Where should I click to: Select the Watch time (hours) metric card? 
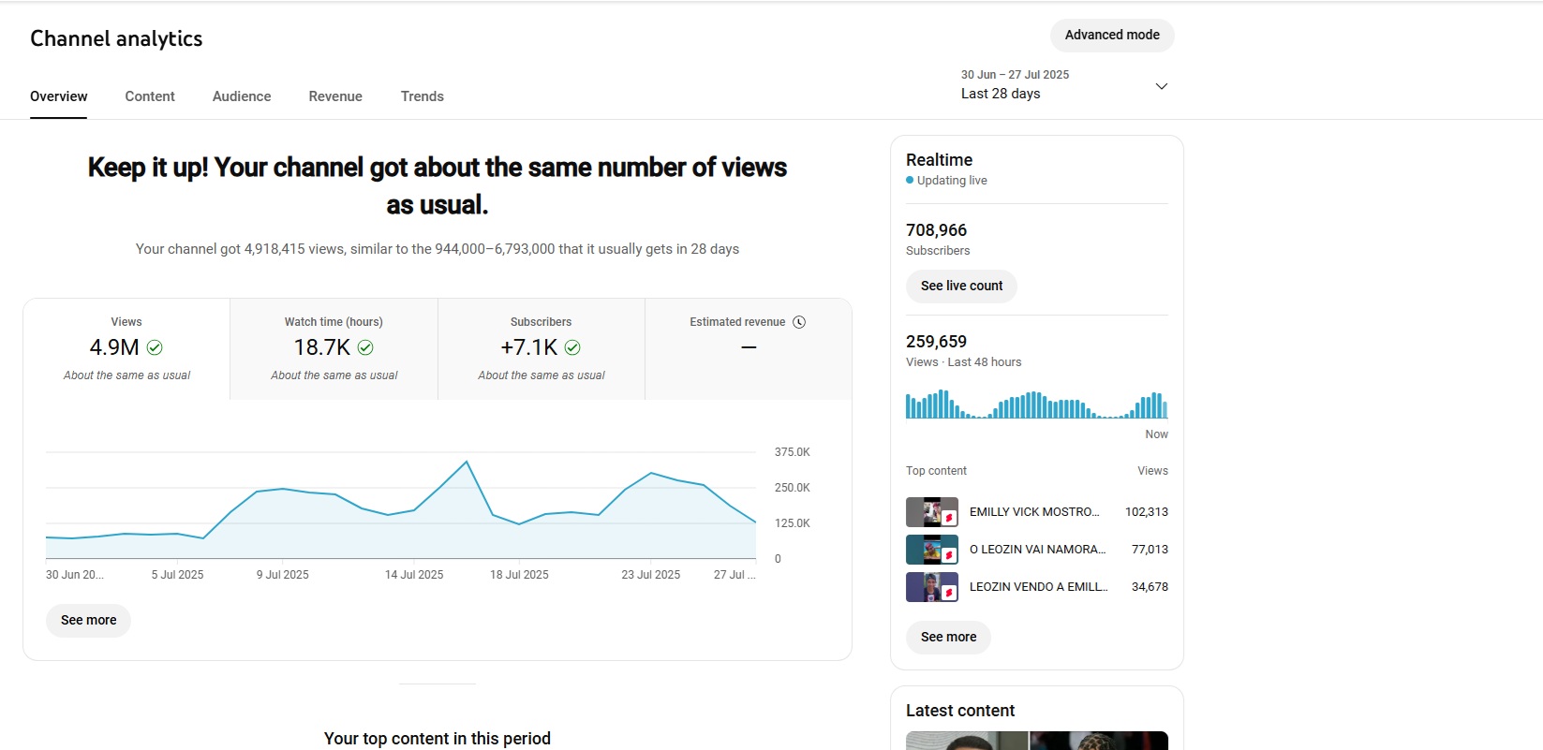pyautogui.click(x=334, y=348)
